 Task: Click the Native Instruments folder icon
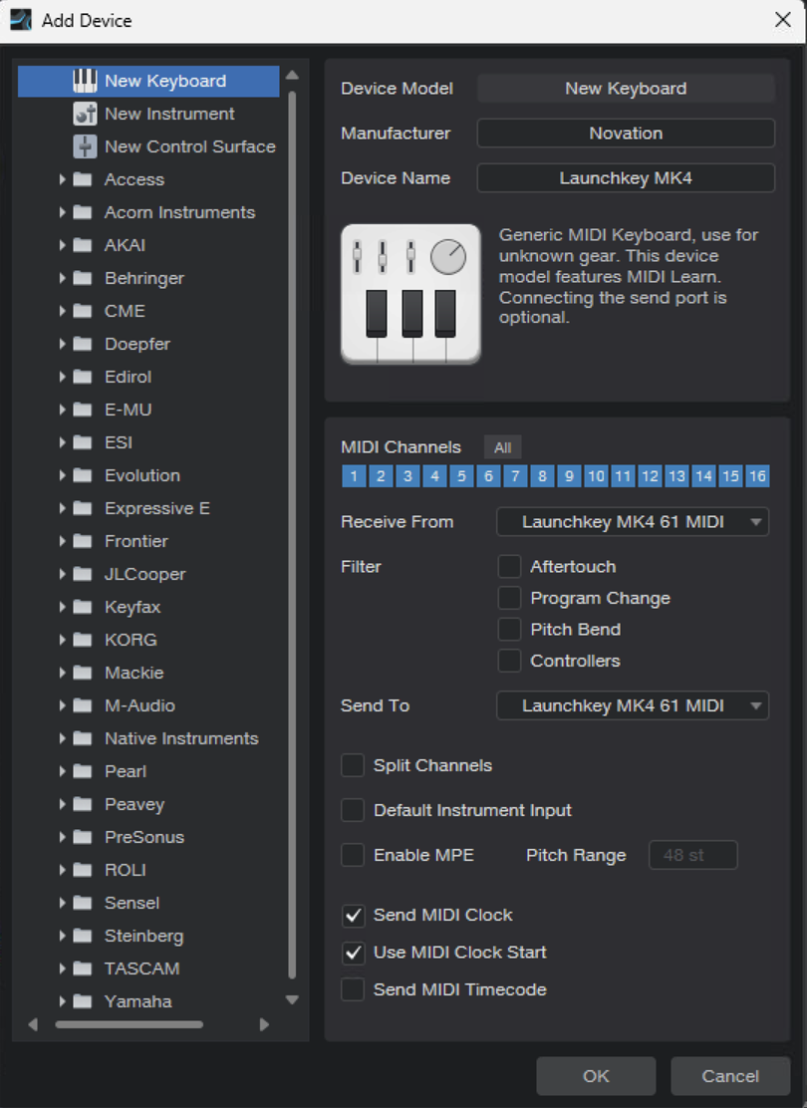83,738
